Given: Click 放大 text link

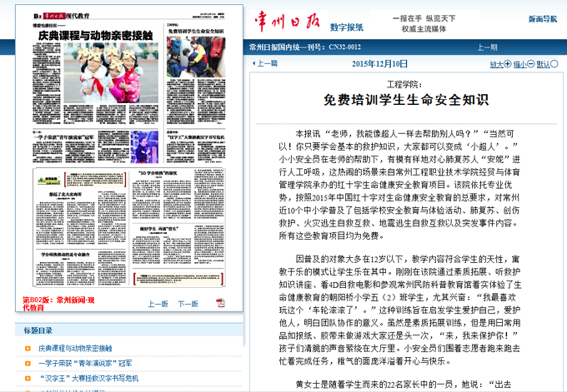Looking at the screenshot, I should pos(497,64).
